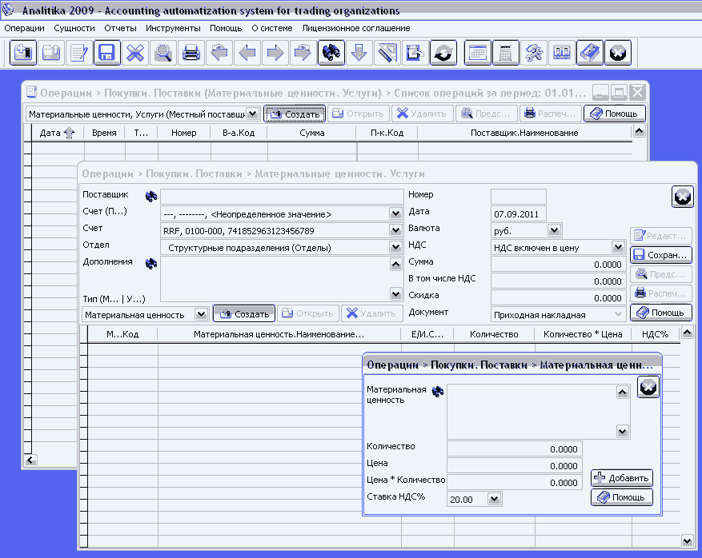Click the Скидка input field
Viewport: 702px width, 558px height.
click(x=558, y=297)
